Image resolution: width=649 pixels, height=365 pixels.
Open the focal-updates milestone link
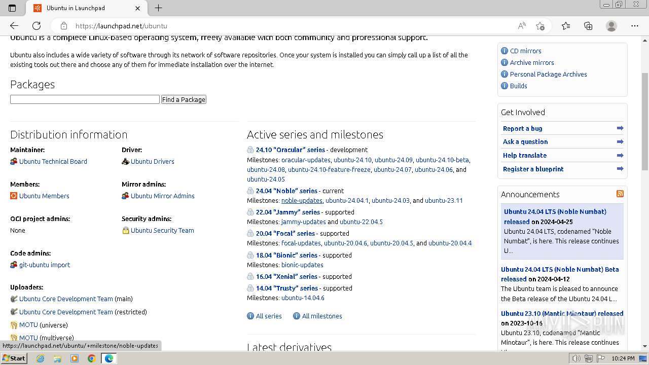click(301, 243)
